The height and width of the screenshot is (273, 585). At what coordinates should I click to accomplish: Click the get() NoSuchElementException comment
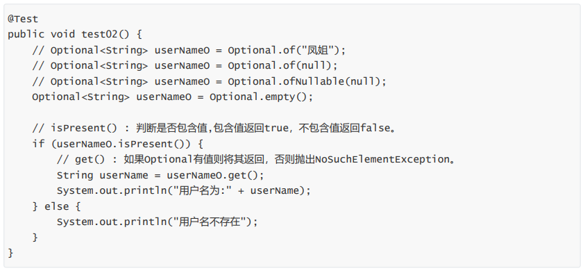[x=256, y=160]
